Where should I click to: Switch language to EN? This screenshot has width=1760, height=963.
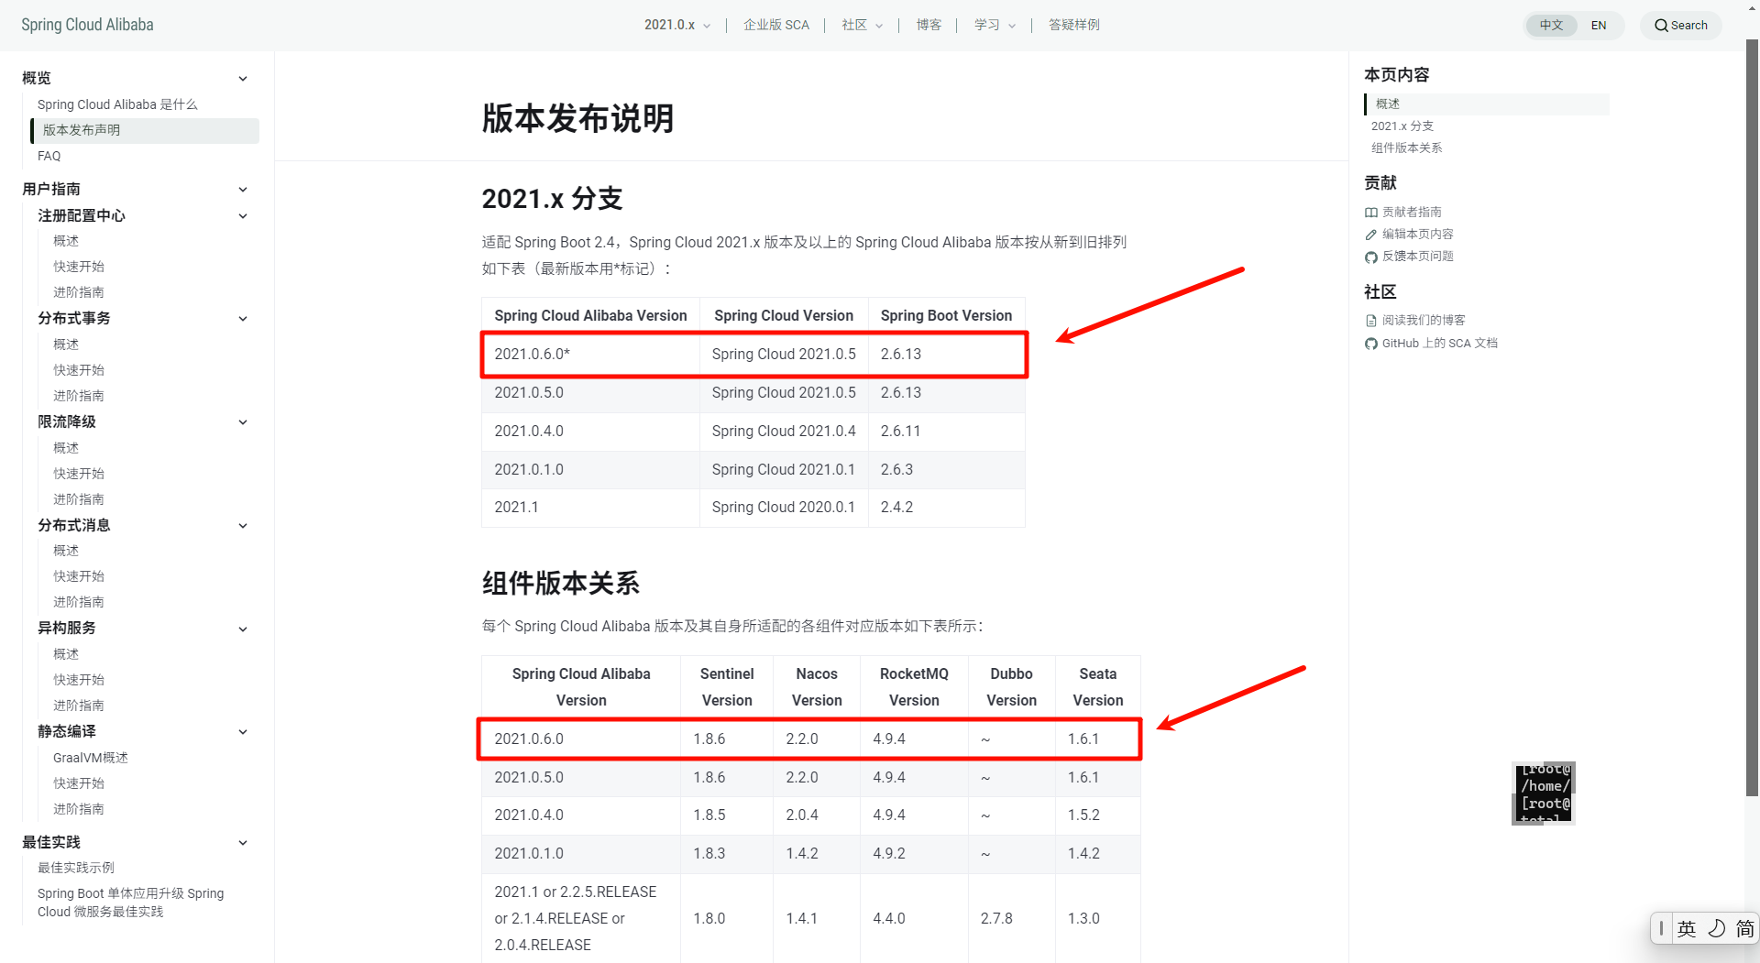(1599, 26)
